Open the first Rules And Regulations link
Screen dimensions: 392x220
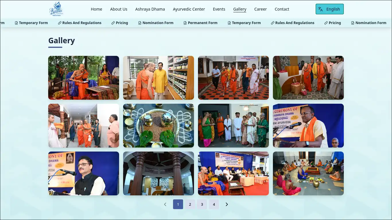(x=80, y=23)
